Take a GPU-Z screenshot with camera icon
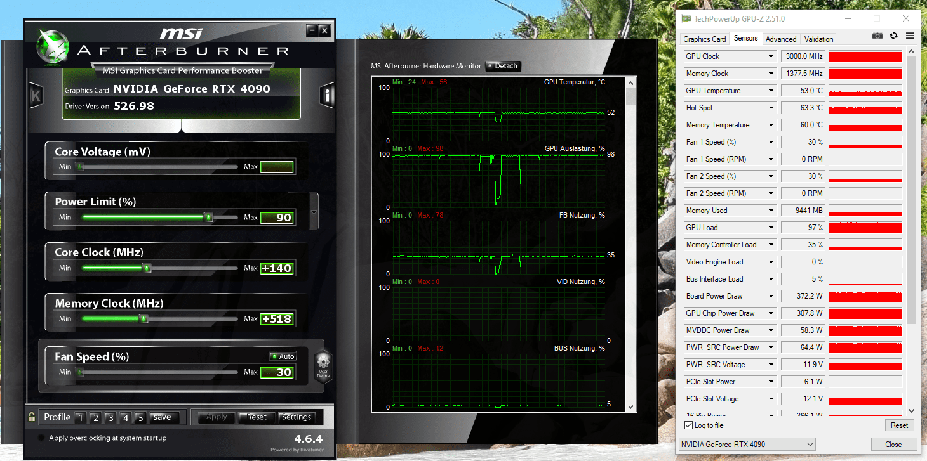The width and height of the screenshot is (927, 461). (877, 36)
